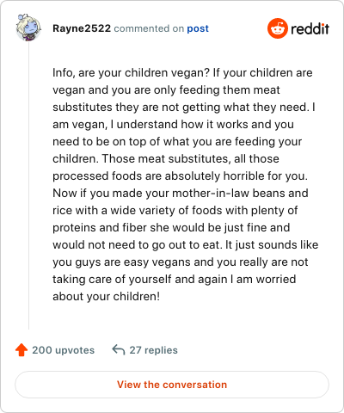344x413 pixels.
Task: Click the final line "about your children!"
Action: tap(106, 296)
